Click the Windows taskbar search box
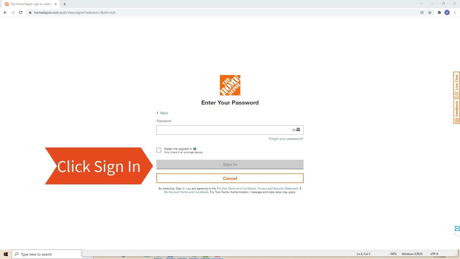This screenshot has width=460, height=259. point(47,254)
